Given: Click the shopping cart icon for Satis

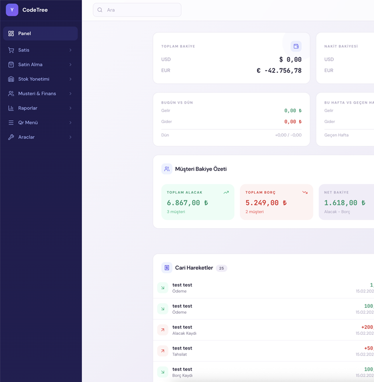Looking at the screenshot, I should coord(11,50).
